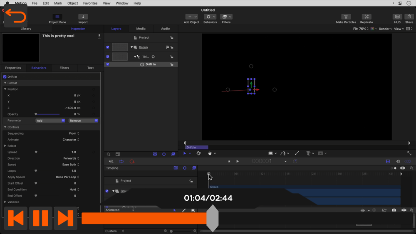Click the pin icon beside preview title

99,36
